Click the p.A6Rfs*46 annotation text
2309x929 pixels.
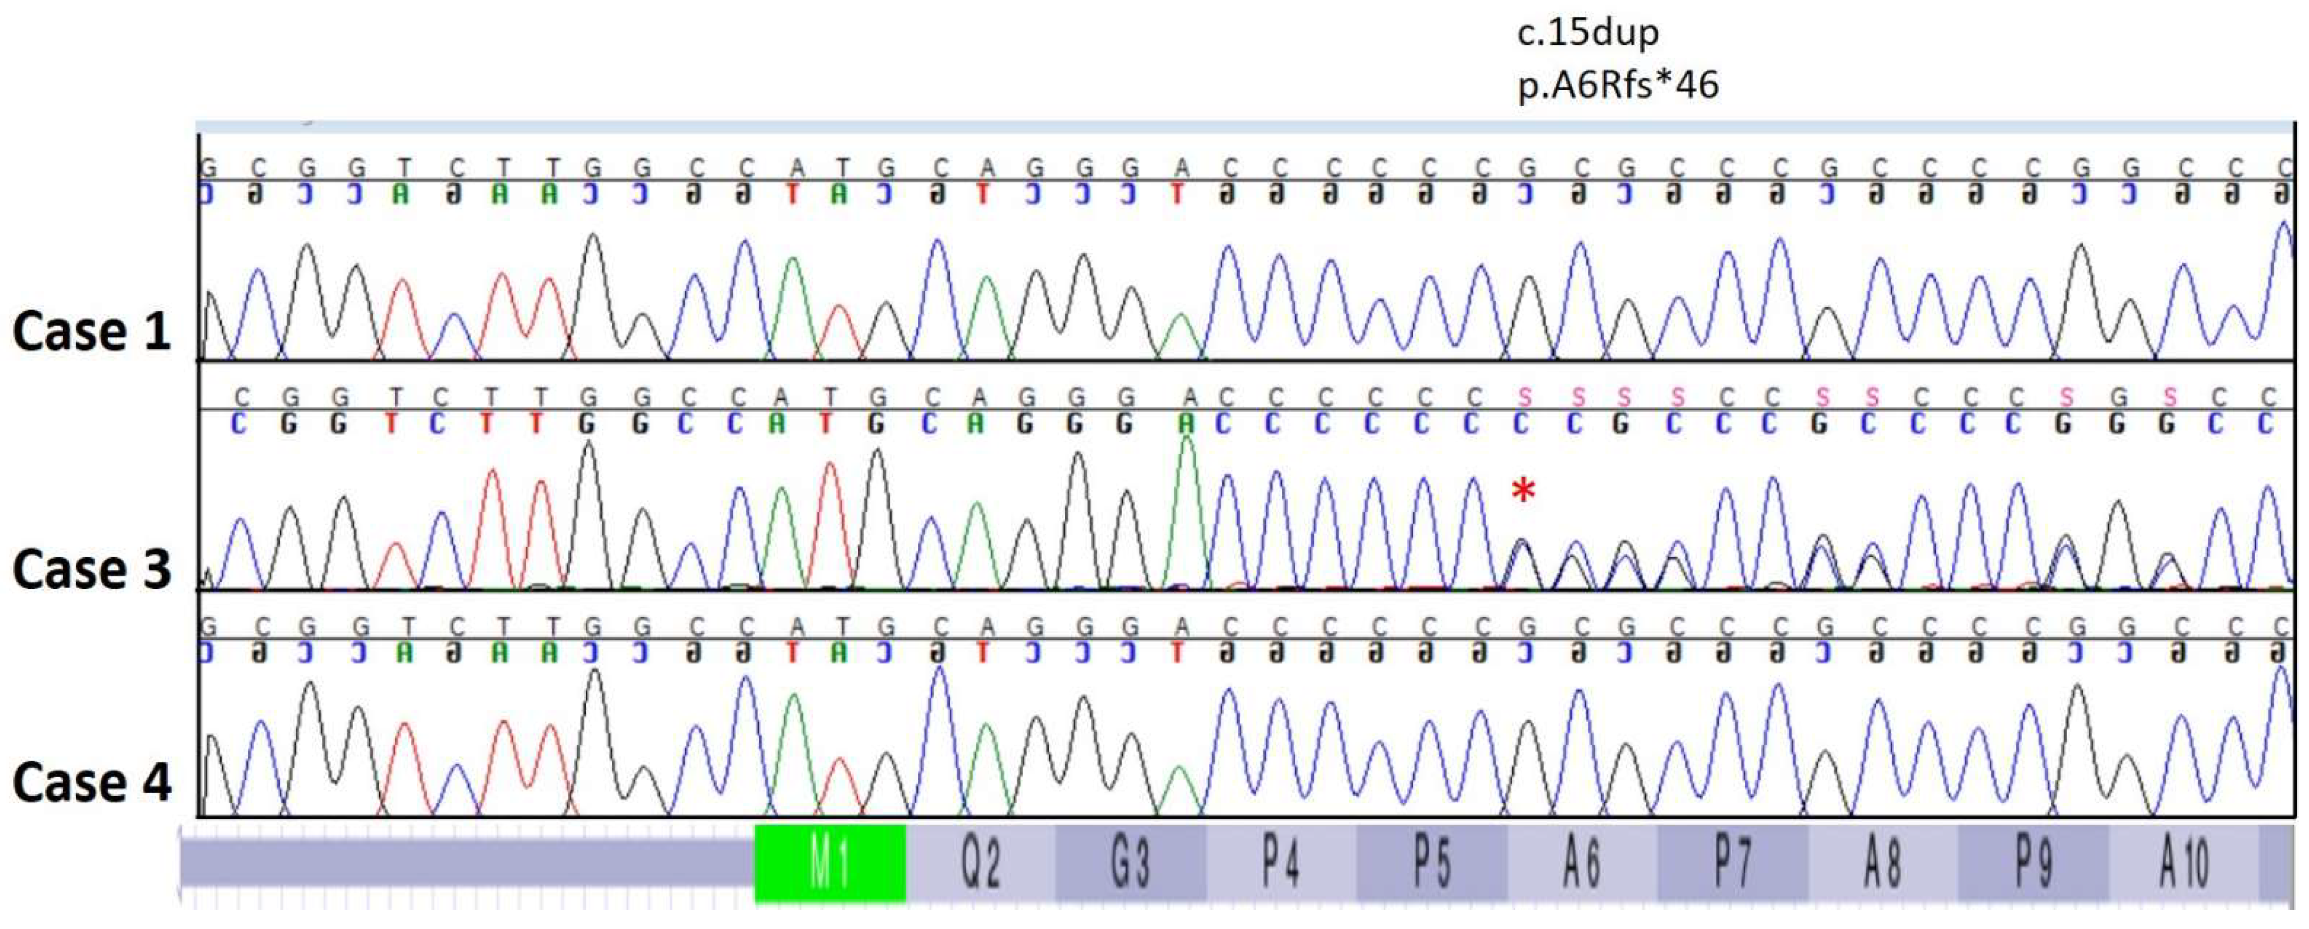[1618, 85]
